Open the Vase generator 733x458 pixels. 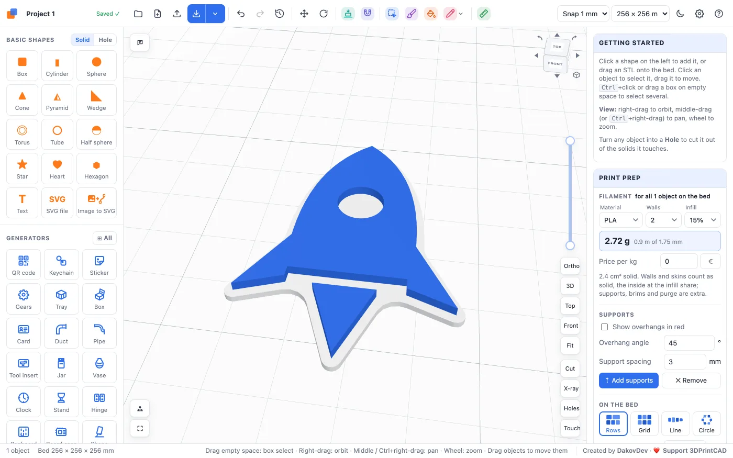click(99, 367)
